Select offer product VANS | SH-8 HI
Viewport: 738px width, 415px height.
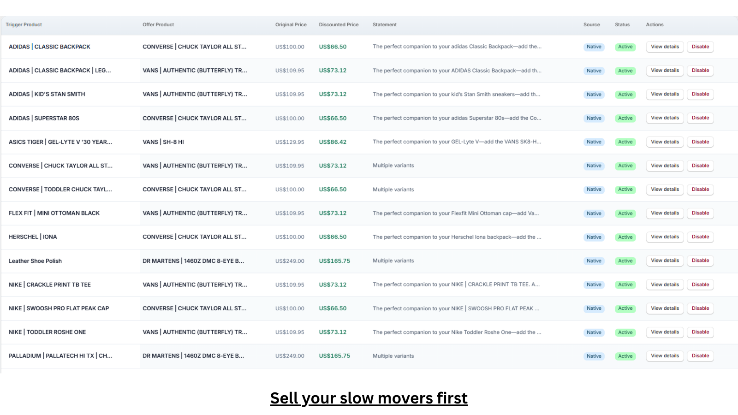(x=163, y=142)
